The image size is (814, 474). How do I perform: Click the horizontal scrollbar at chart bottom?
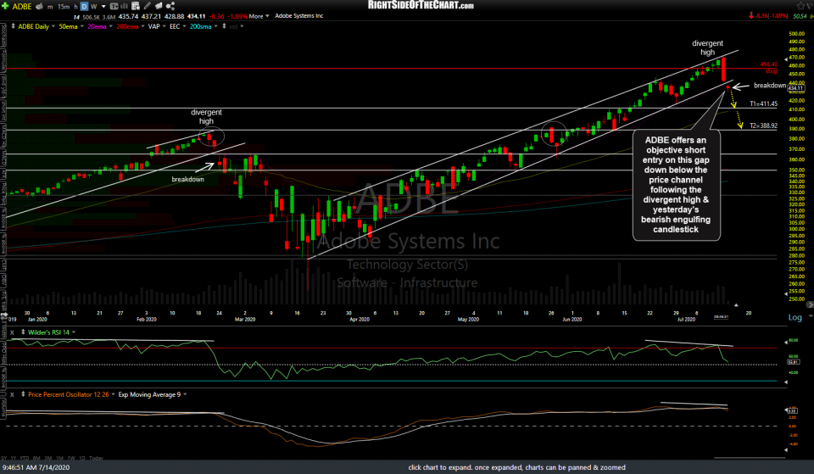tap(749, 458)
